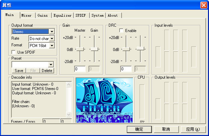Toggle the DRC Enable checkbox
The image size is (209, 136).
121,31
